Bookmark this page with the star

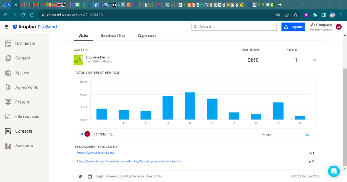295,15
